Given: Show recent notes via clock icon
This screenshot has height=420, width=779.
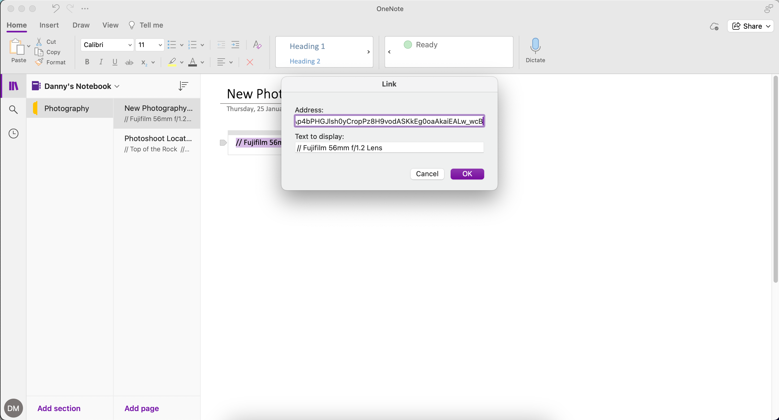Looking at the screenshot, I should pyautogui.click(x=13, y=133).
